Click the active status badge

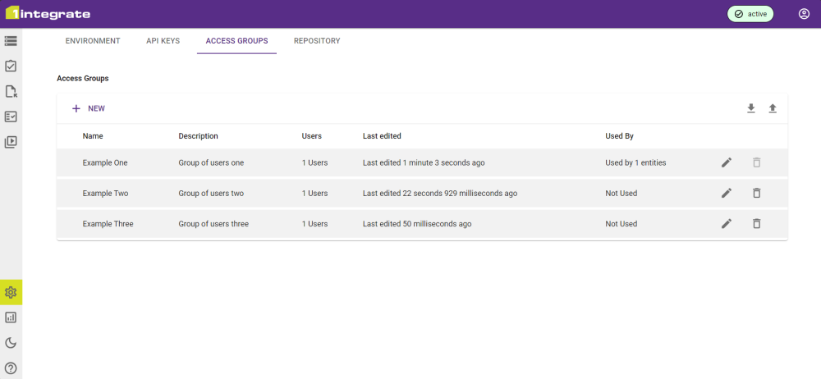[x=750, y=14]
